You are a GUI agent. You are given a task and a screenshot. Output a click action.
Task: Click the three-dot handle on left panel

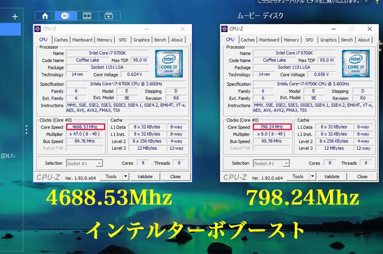pyautogui.click(x=26, y=129)
